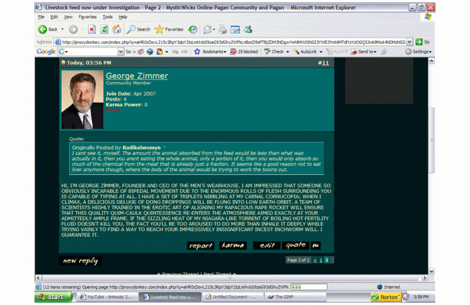Click the vertical scrollbar down arrow
The width and height of the screenshot is (470, 305).
(431, 271)
